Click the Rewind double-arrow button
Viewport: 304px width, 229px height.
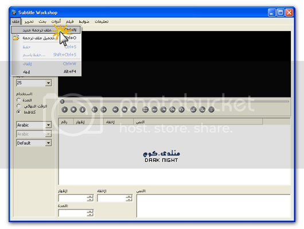coord(115,110)
